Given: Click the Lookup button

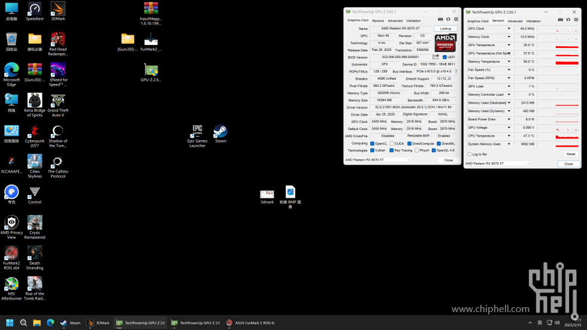Looking at the screenshot, I should 446,28.
